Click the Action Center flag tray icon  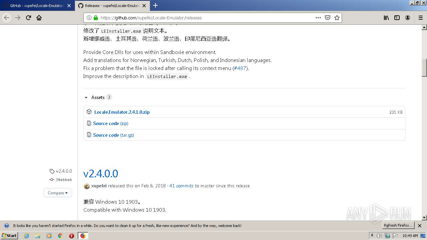coord(395,236)
